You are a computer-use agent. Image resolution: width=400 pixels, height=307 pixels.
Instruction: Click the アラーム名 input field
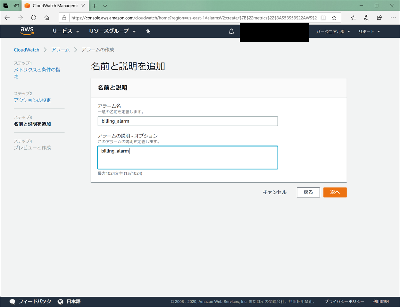click(x=188, y=121)
